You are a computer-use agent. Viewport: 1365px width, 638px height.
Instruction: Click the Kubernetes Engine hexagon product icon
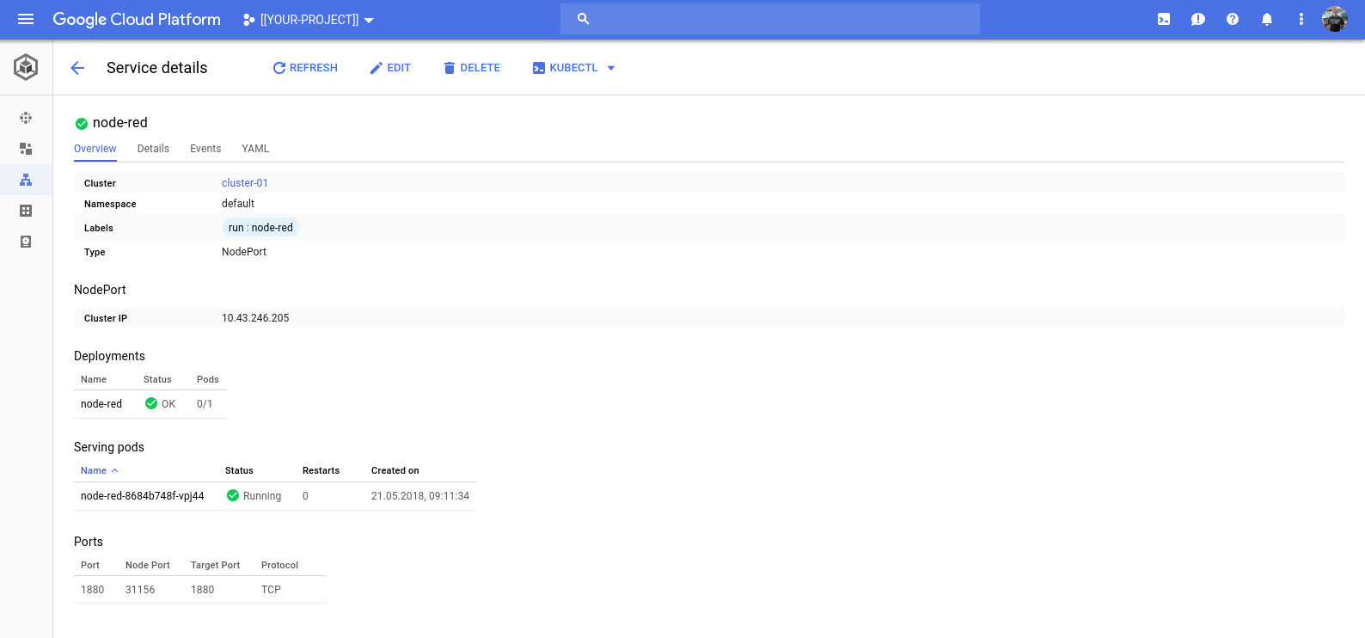tap(26, 67)
